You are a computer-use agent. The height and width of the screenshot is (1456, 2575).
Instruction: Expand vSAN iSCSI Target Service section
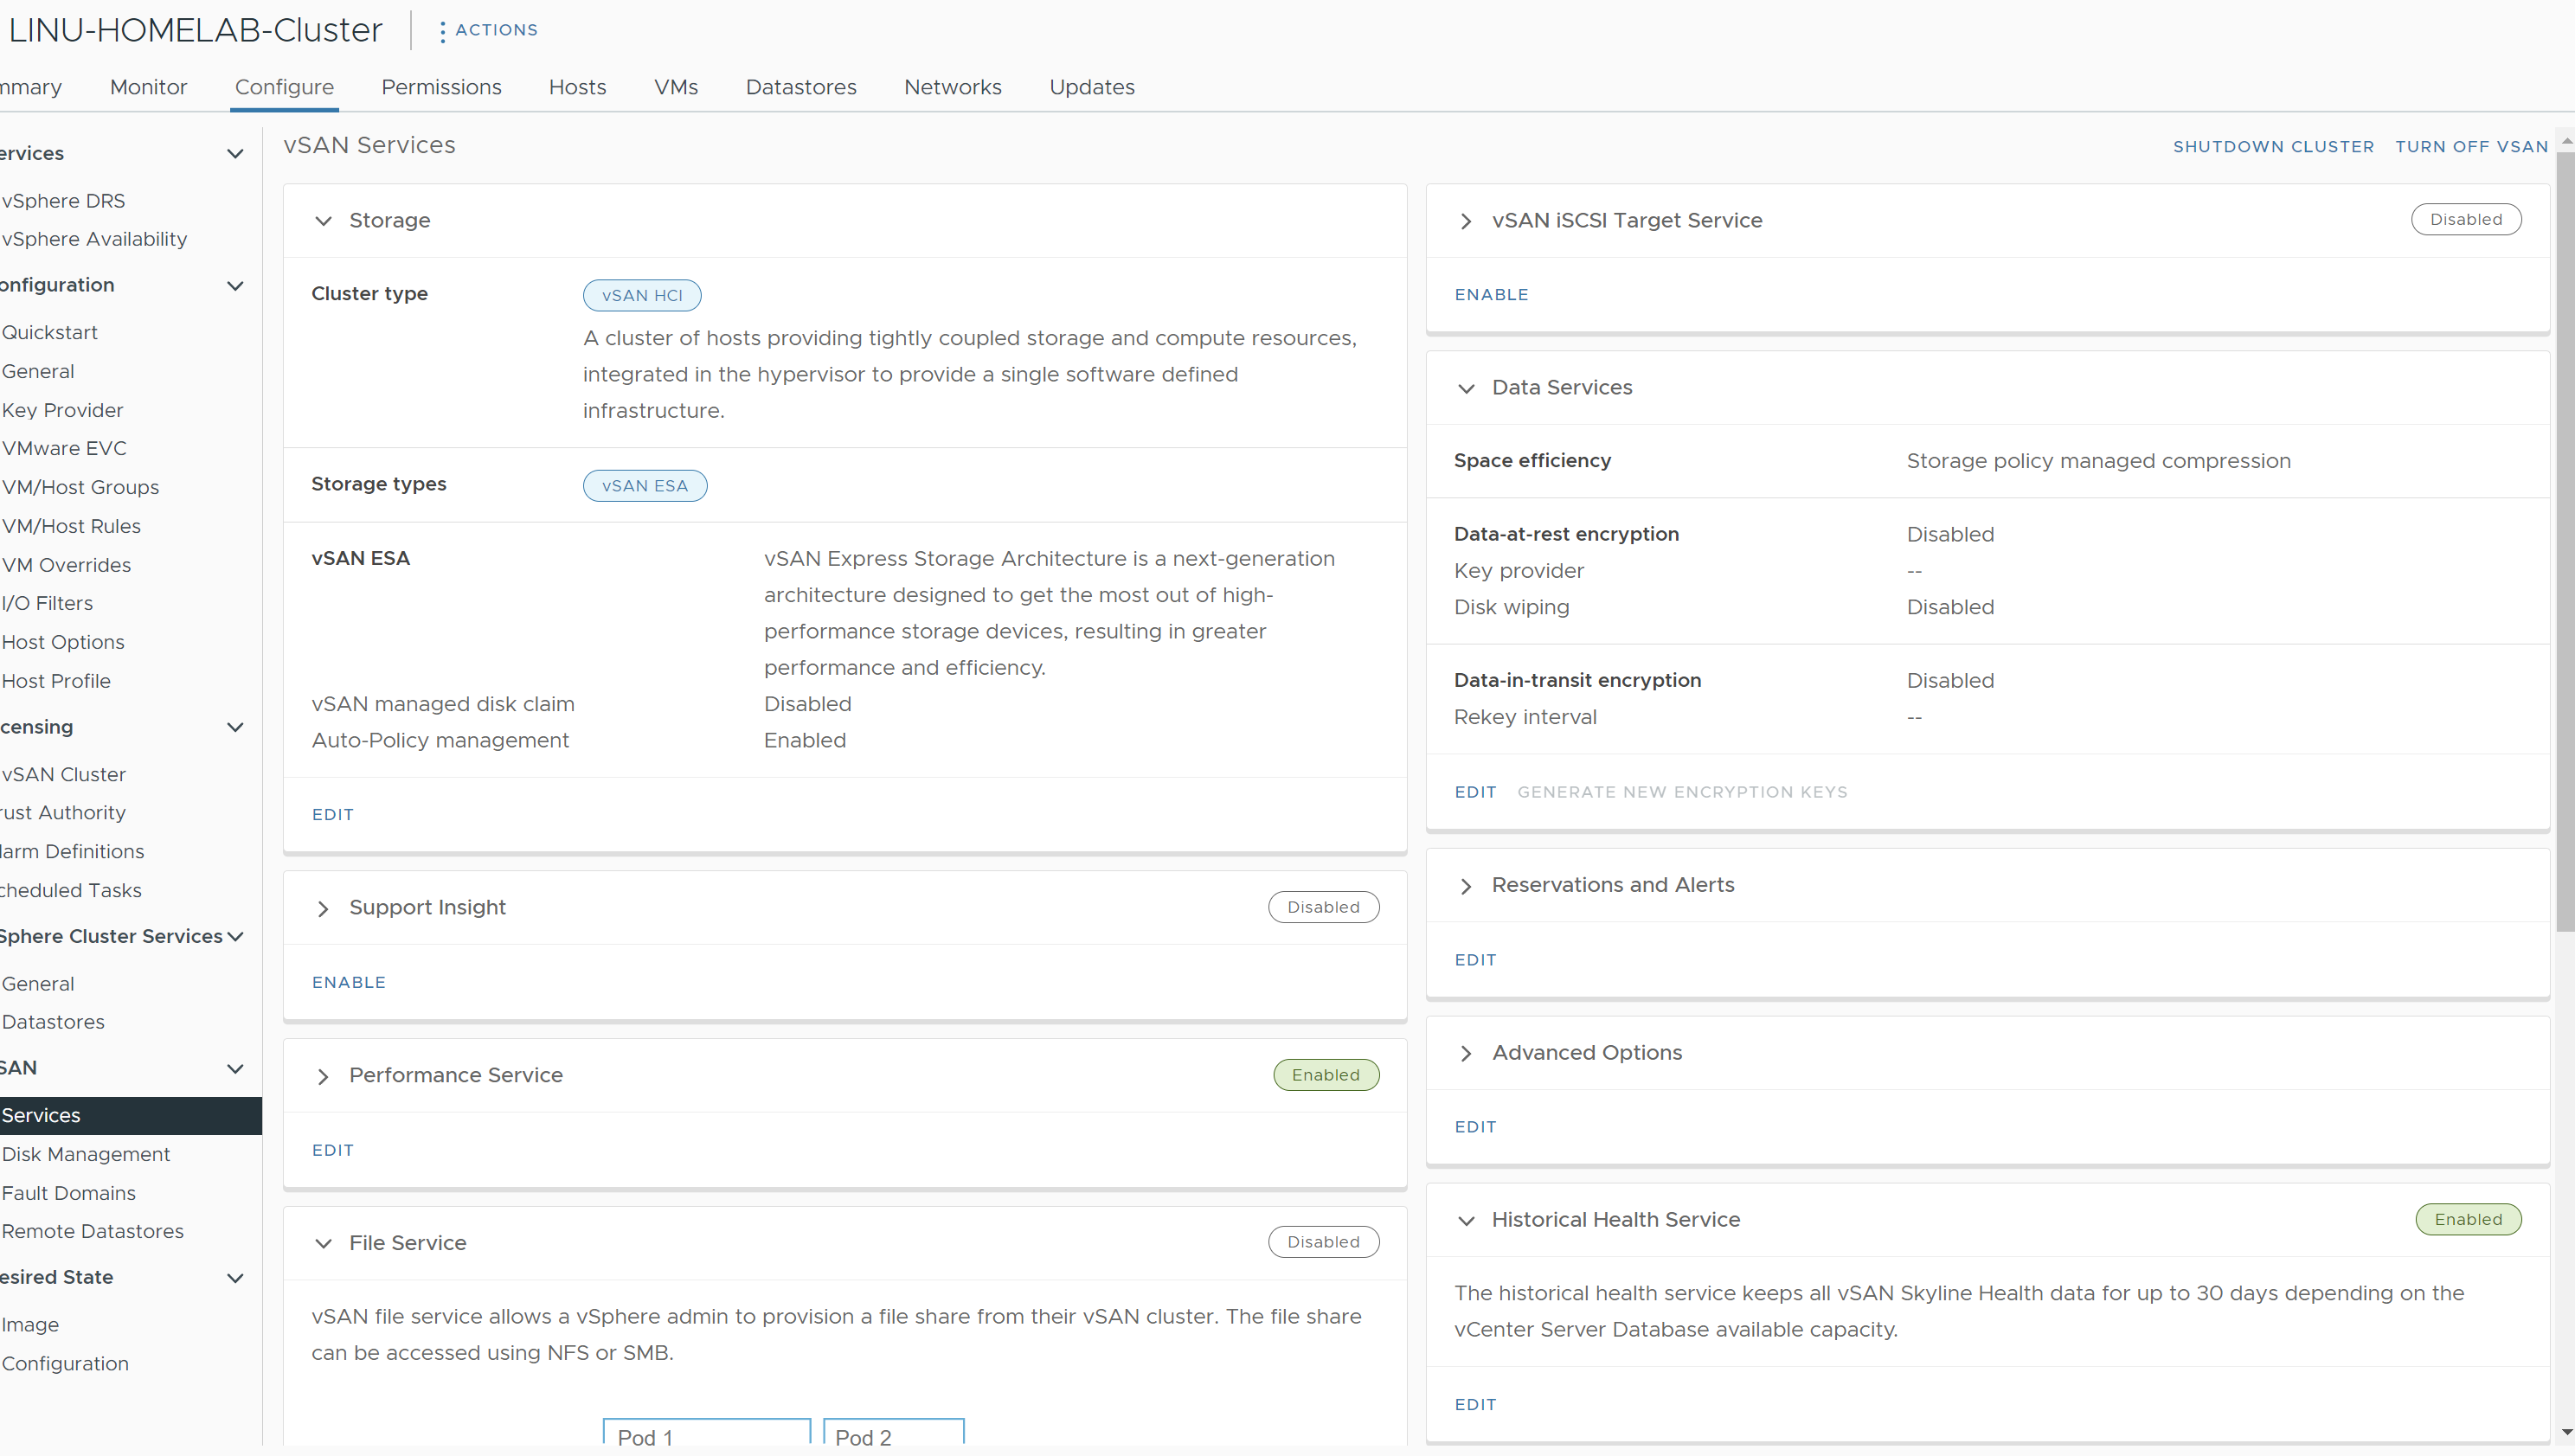coord(1466,221)
